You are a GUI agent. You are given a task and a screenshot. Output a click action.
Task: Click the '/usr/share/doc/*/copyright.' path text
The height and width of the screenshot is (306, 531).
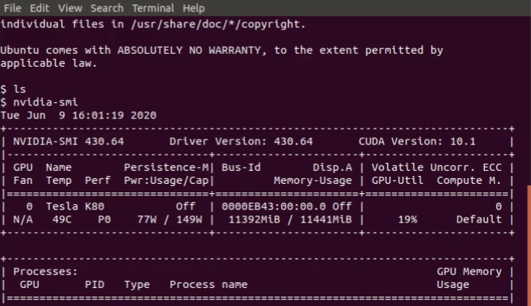218,24
